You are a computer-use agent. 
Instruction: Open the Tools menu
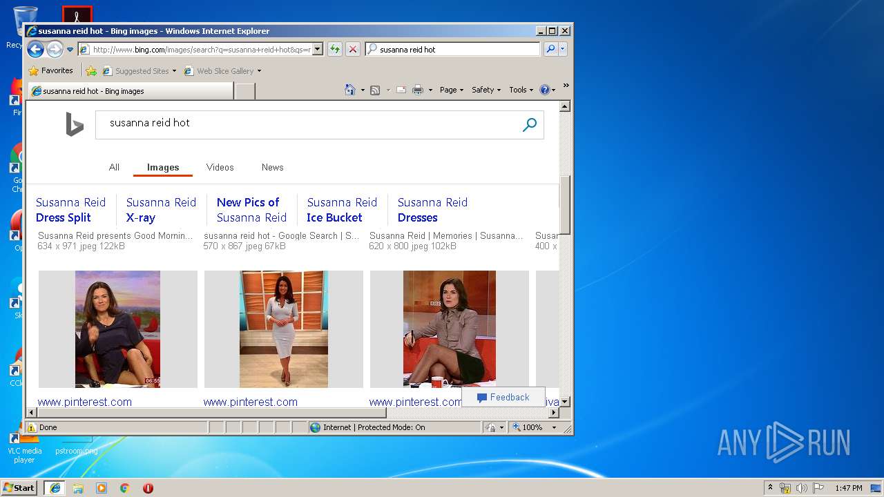[521, 90]
